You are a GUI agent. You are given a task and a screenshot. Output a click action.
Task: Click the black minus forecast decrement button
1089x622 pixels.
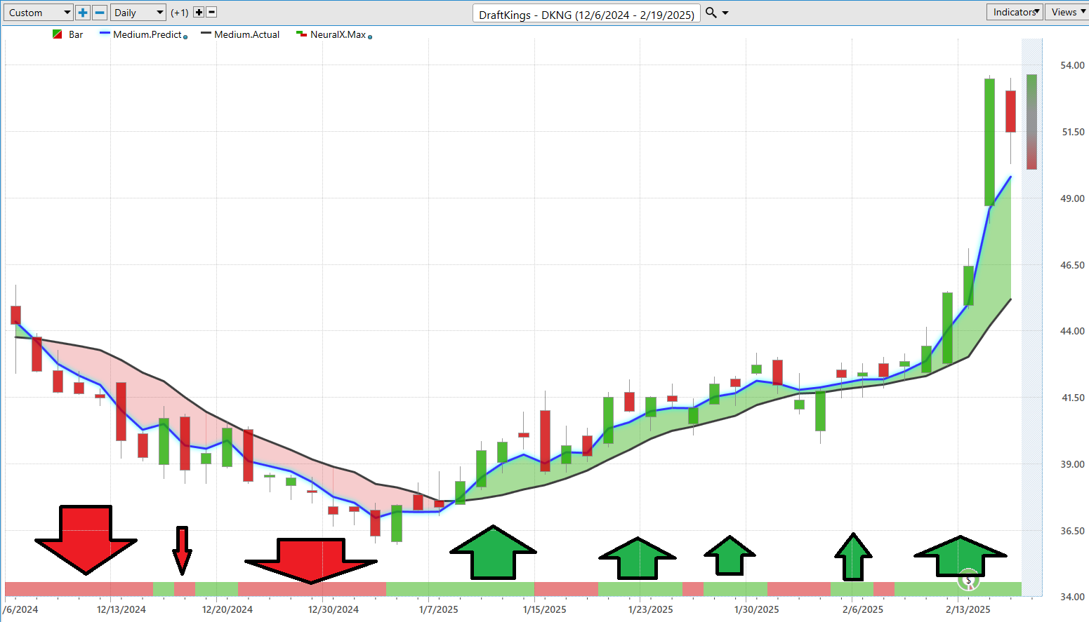(211, 13)
